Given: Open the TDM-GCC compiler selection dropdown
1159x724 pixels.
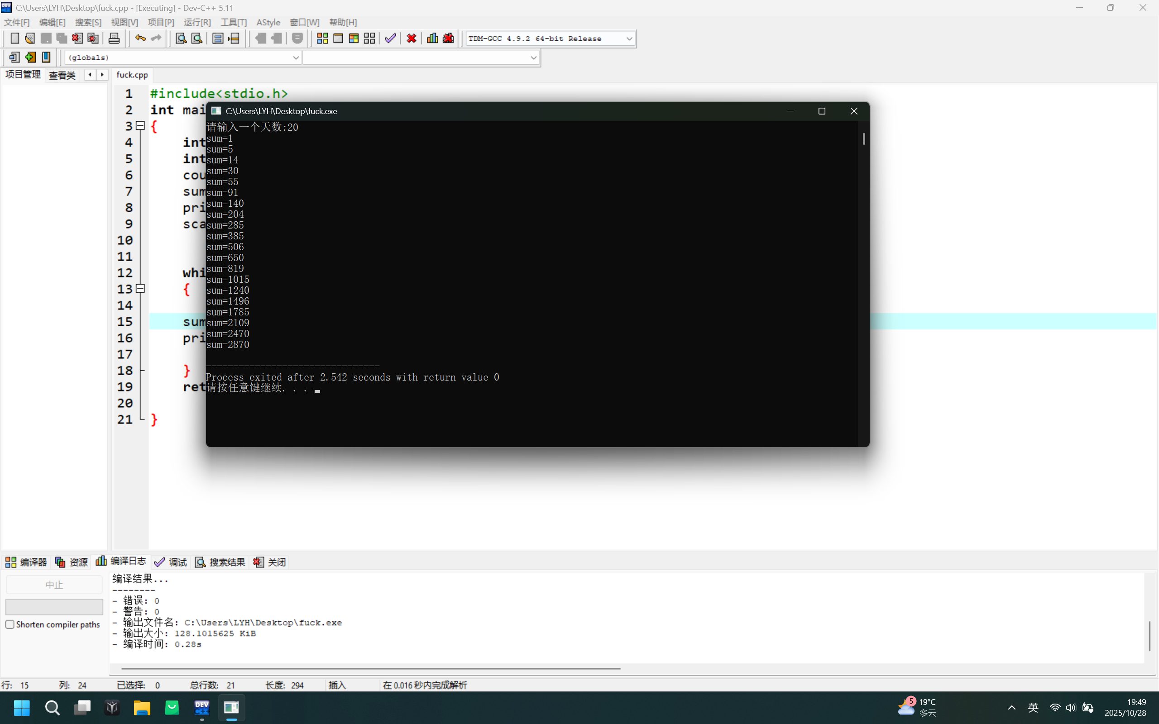Looking at the screenshot, I should pos(629,39).
